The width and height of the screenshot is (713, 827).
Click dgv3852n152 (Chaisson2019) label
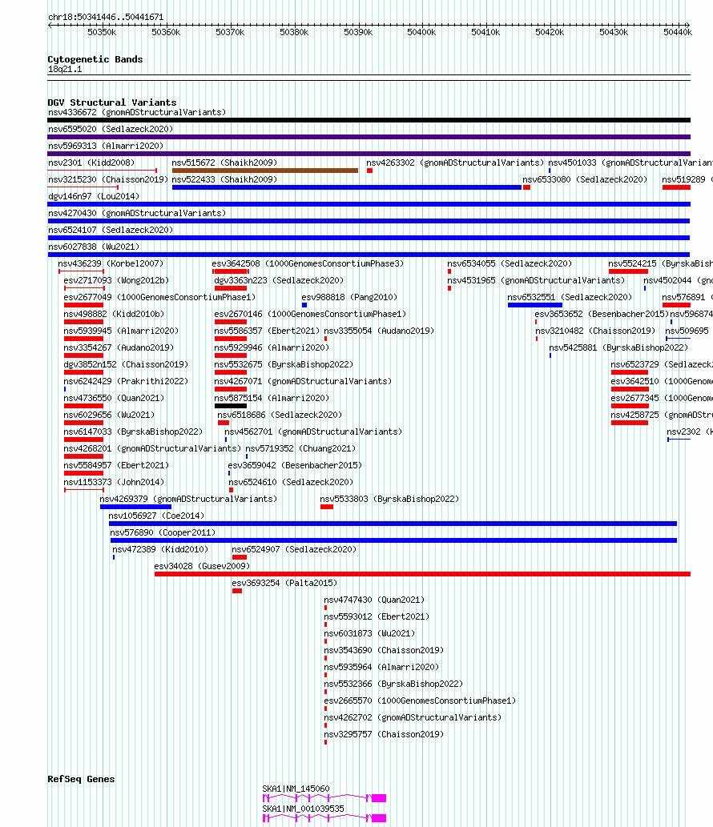pyautogui.click(x=126, y=365)
